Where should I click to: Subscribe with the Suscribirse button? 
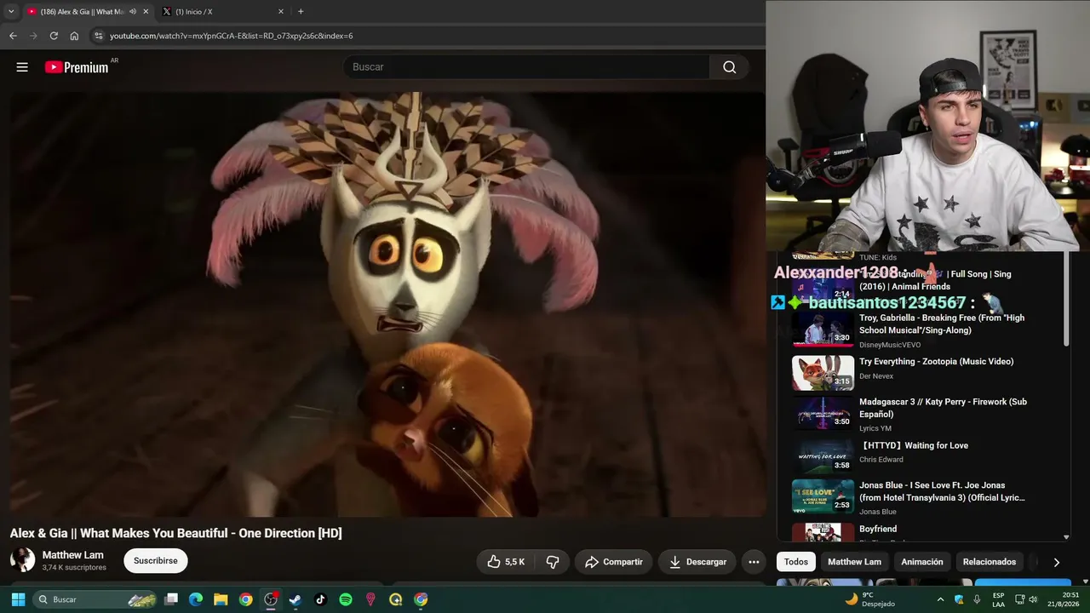tap(156, 561)
